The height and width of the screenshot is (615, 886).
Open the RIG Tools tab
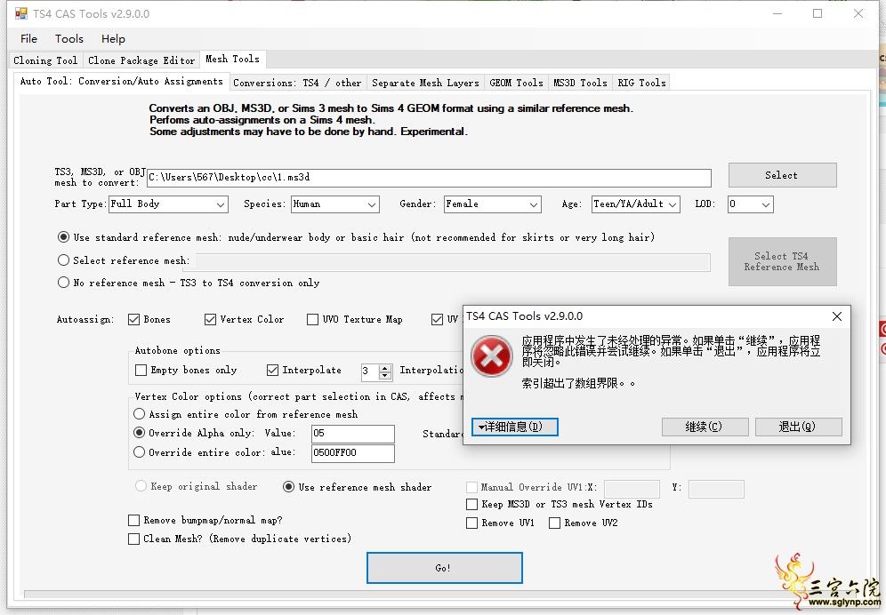tap(641, 83)
